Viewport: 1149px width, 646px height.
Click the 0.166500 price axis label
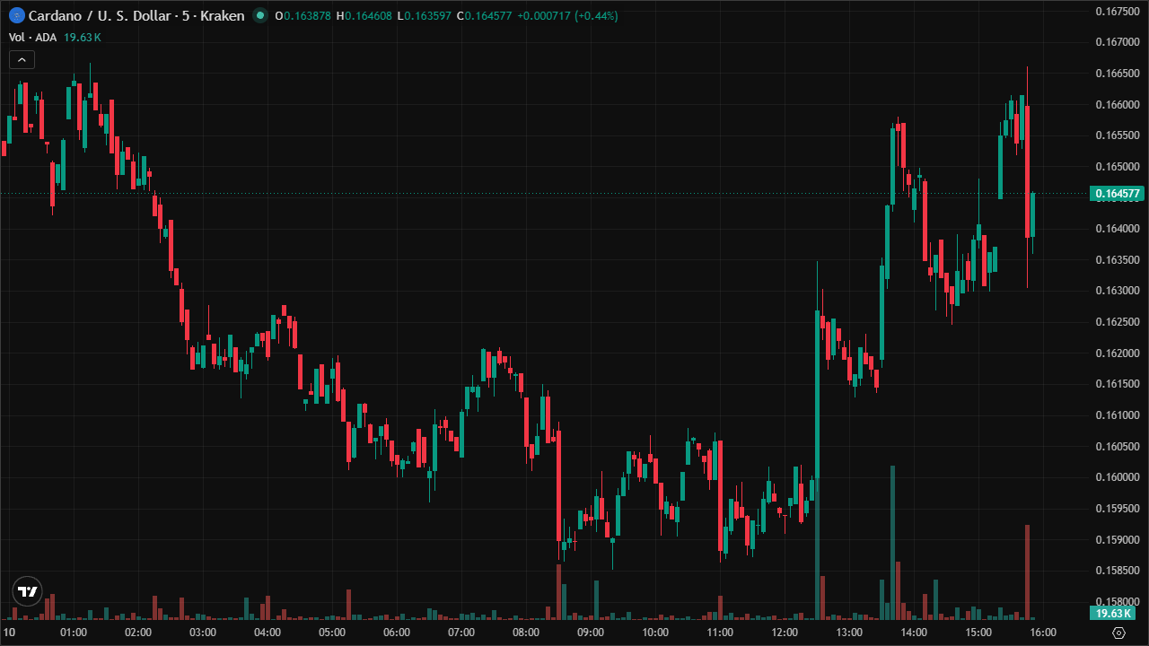(x=1118, y=74)
